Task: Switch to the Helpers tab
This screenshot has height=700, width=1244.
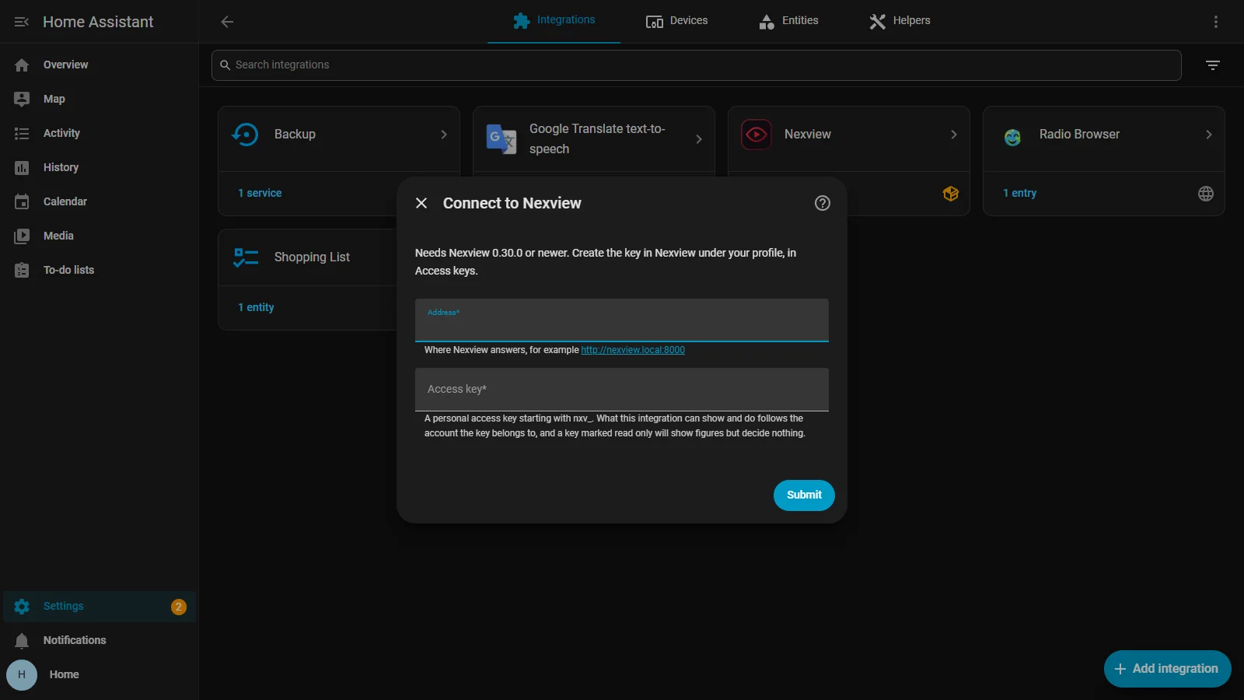Action: (x=900, y=21)
